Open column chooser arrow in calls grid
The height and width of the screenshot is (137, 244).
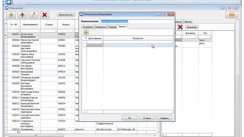tap(85, 38)
